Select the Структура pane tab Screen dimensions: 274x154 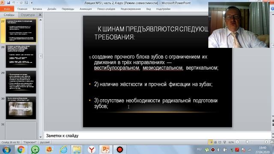pos(27,15)
